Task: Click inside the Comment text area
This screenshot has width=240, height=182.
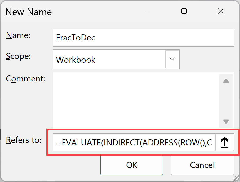Action: pos(136,100)
